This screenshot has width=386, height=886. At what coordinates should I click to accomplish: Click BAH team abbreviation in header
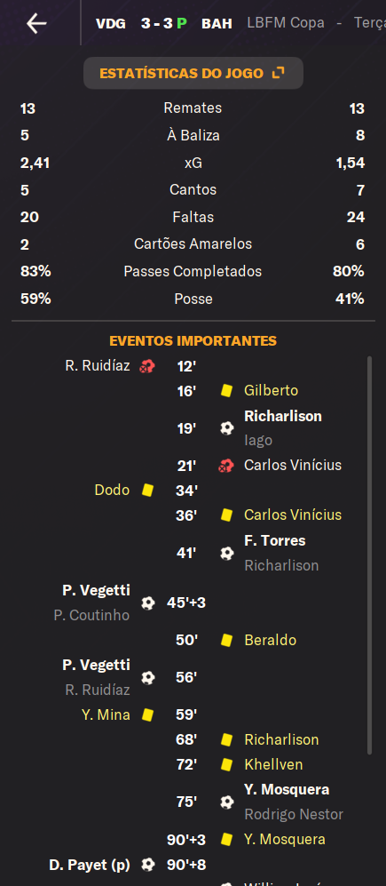(217, 24)
